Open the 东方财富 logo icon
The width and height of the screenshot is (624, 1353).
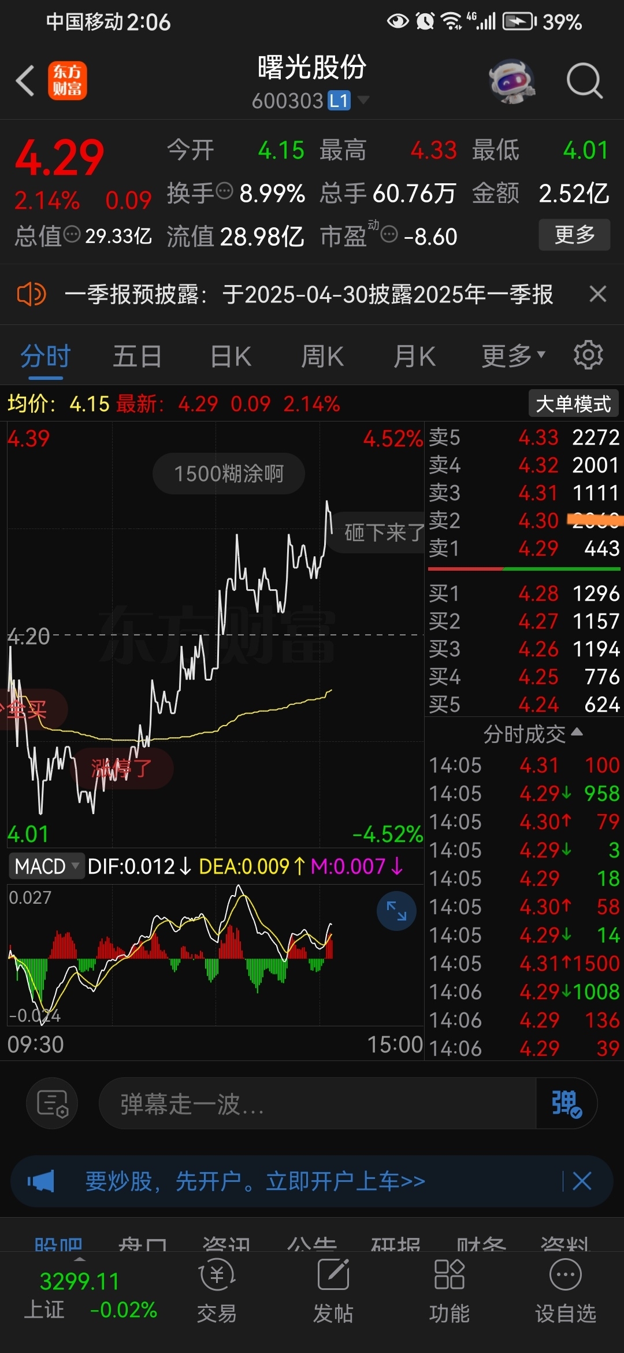(x=67, y=80)
